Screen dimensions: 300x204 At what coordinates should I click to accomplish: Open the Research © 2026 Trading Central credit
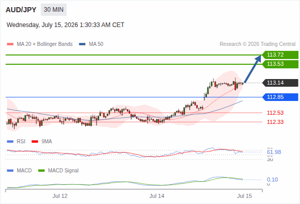click(x=257, y=44)
